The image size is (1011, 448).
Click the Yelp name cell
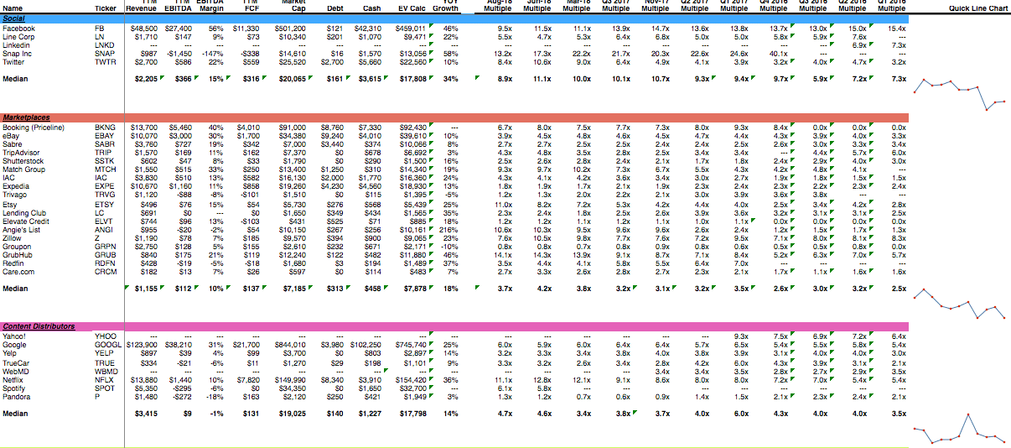pyautogui.click(x=9, y=353)
